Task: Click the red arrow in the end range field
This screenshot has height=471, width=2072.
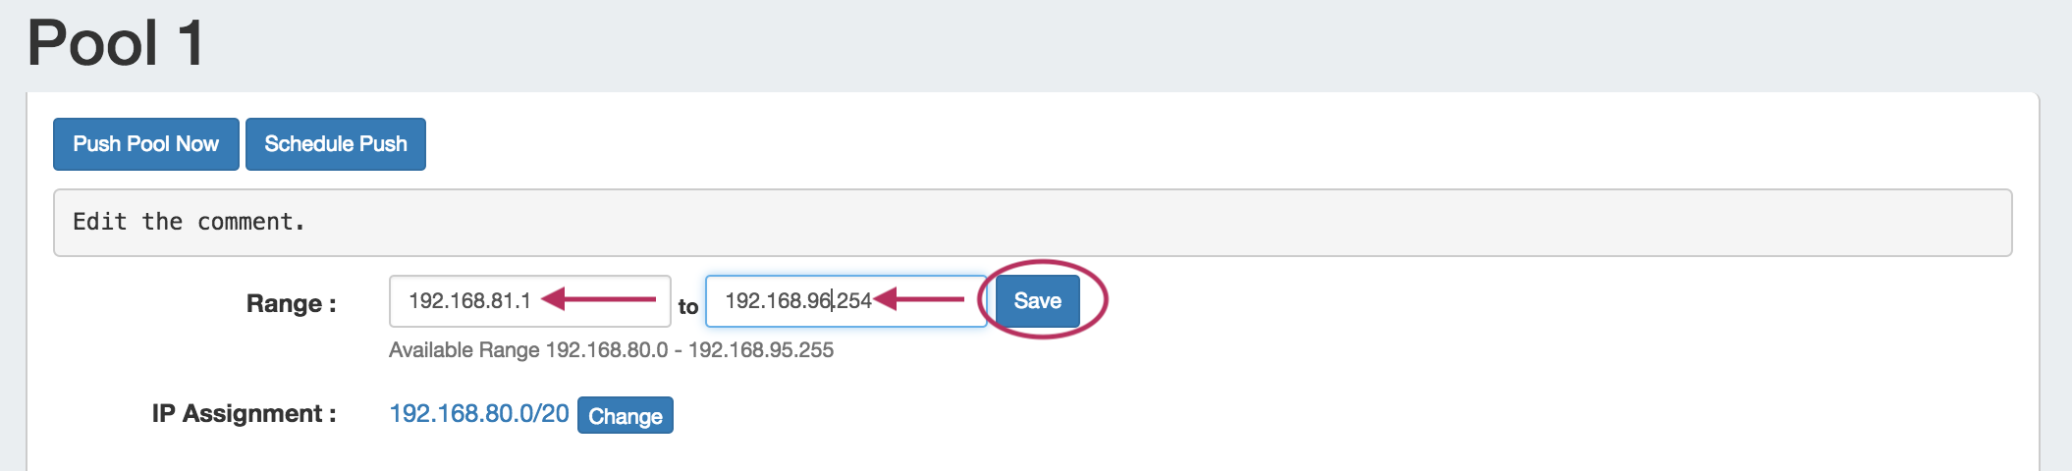Action: pyautogui.click(x=919, y=298)
